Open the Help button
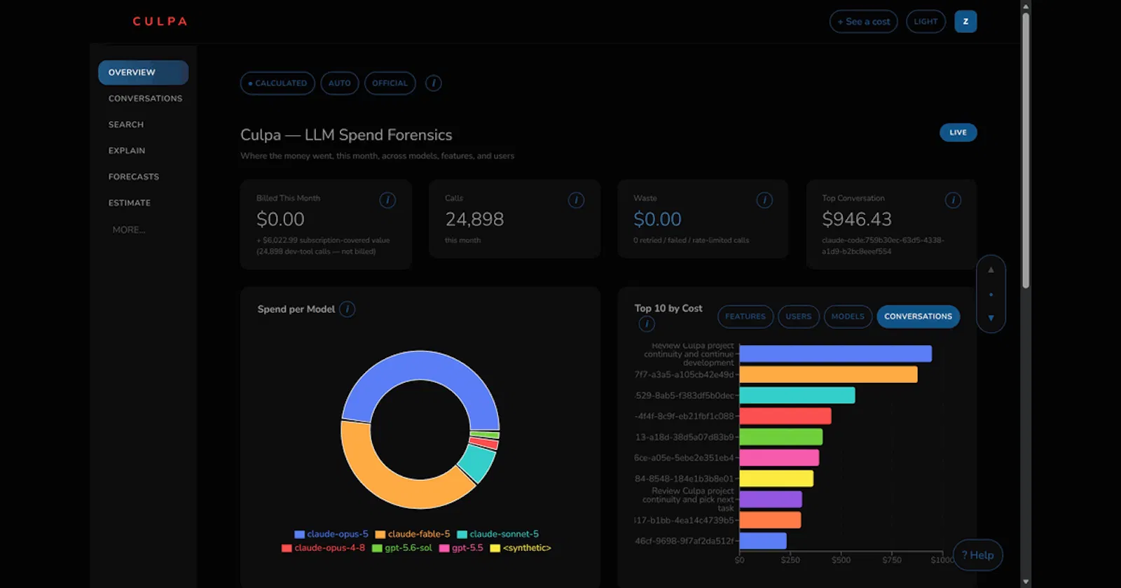The image size is (1121, 588). (x=978, y=555)
